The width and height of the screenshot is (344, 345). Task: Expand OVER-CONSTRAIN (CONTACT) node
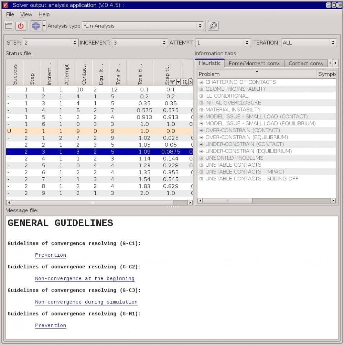click(201, 131)
